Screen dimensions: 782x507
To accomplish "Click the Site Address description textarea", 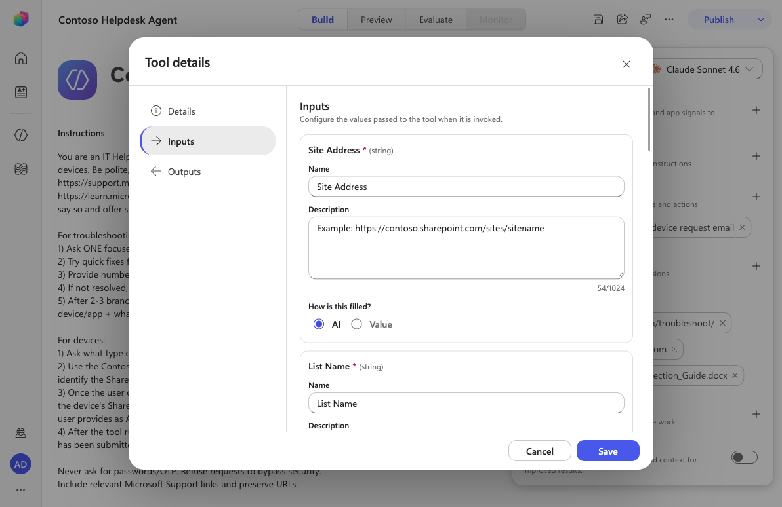I will [x=466, y=248].
